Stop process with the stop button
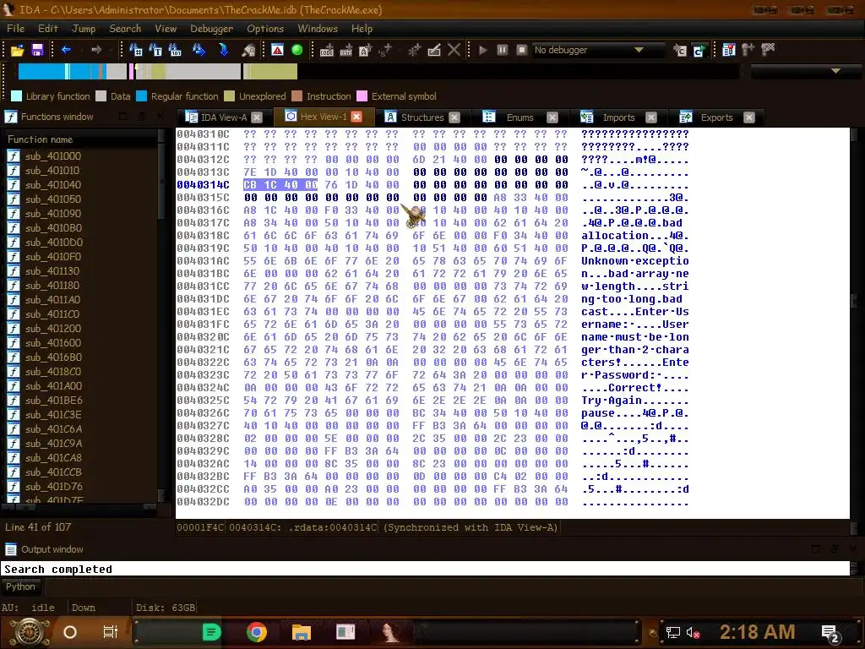 point(522,50)
